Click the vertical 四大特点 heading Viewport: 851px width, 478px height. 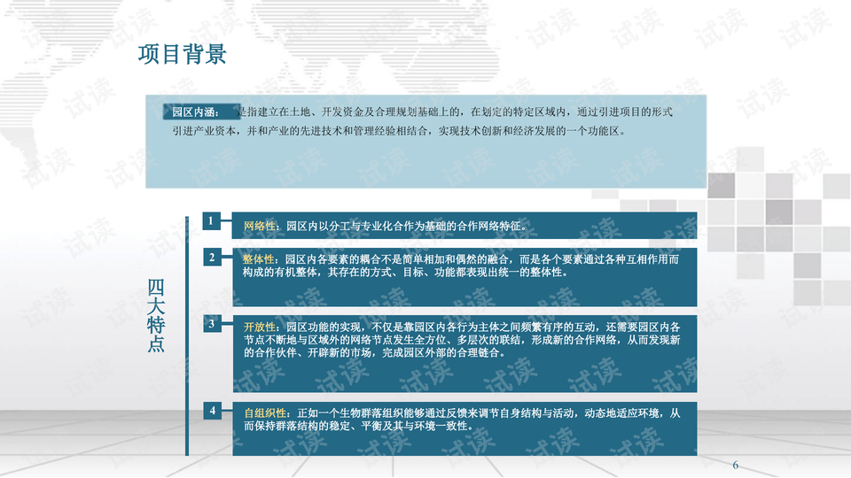tap(156, 315)
